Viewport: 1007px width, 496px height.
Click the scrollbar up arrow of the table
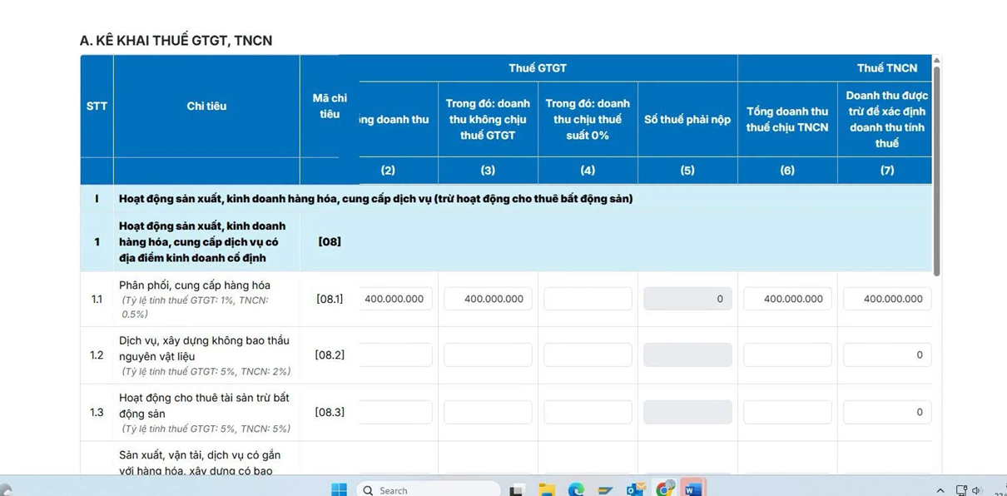point(937,60)
